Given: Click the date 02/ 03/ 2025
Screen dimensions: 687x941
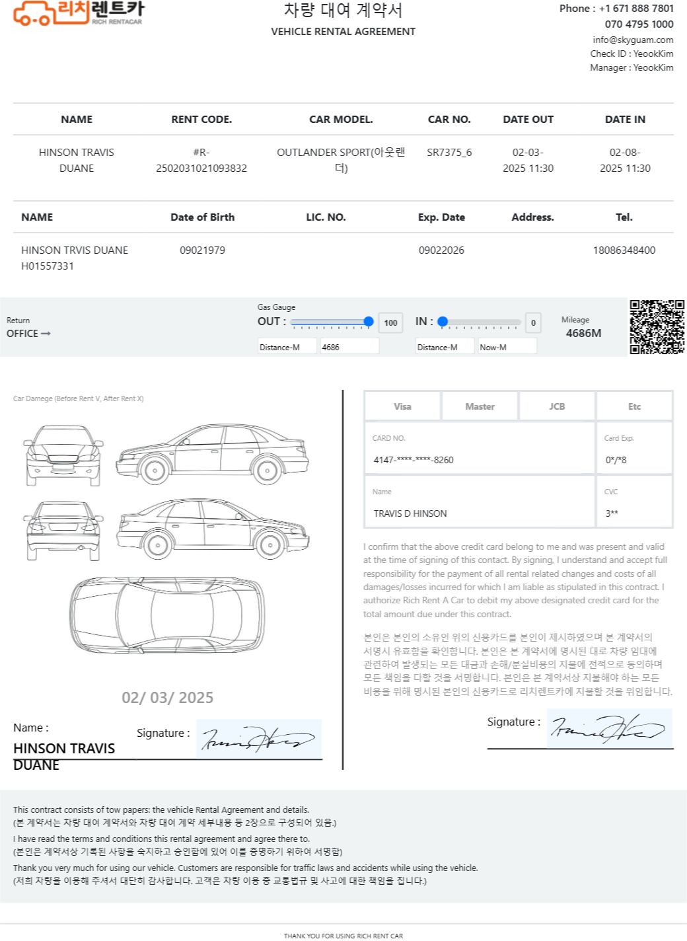Looking at the screenshot, I should [x=167, y=698].
